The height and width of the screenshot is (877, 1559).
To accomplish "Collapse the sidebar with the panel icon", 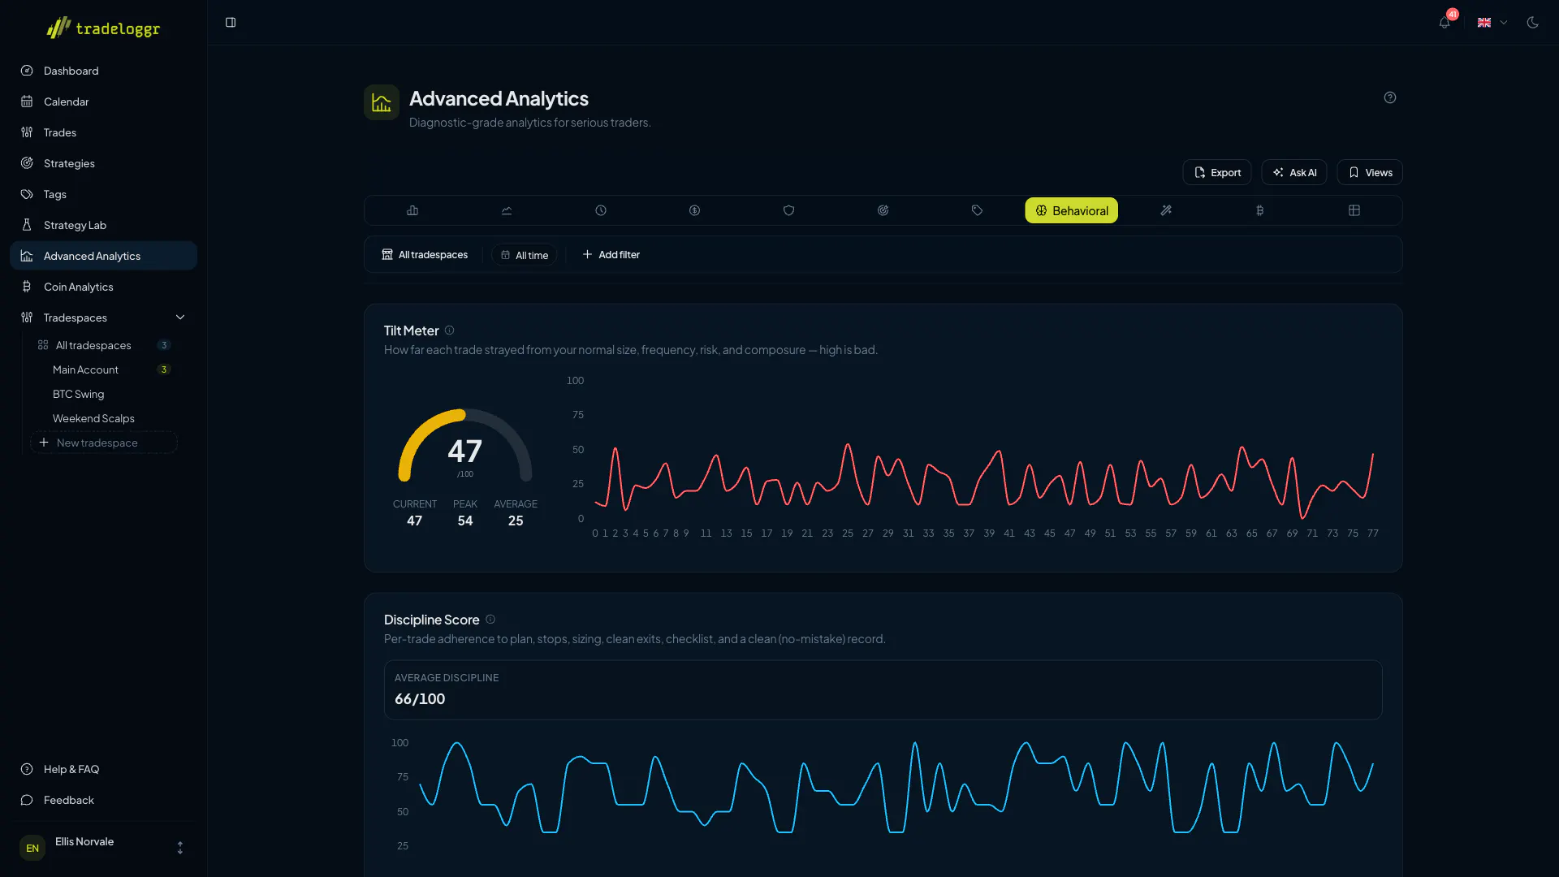I will click(x=231, y=23).
